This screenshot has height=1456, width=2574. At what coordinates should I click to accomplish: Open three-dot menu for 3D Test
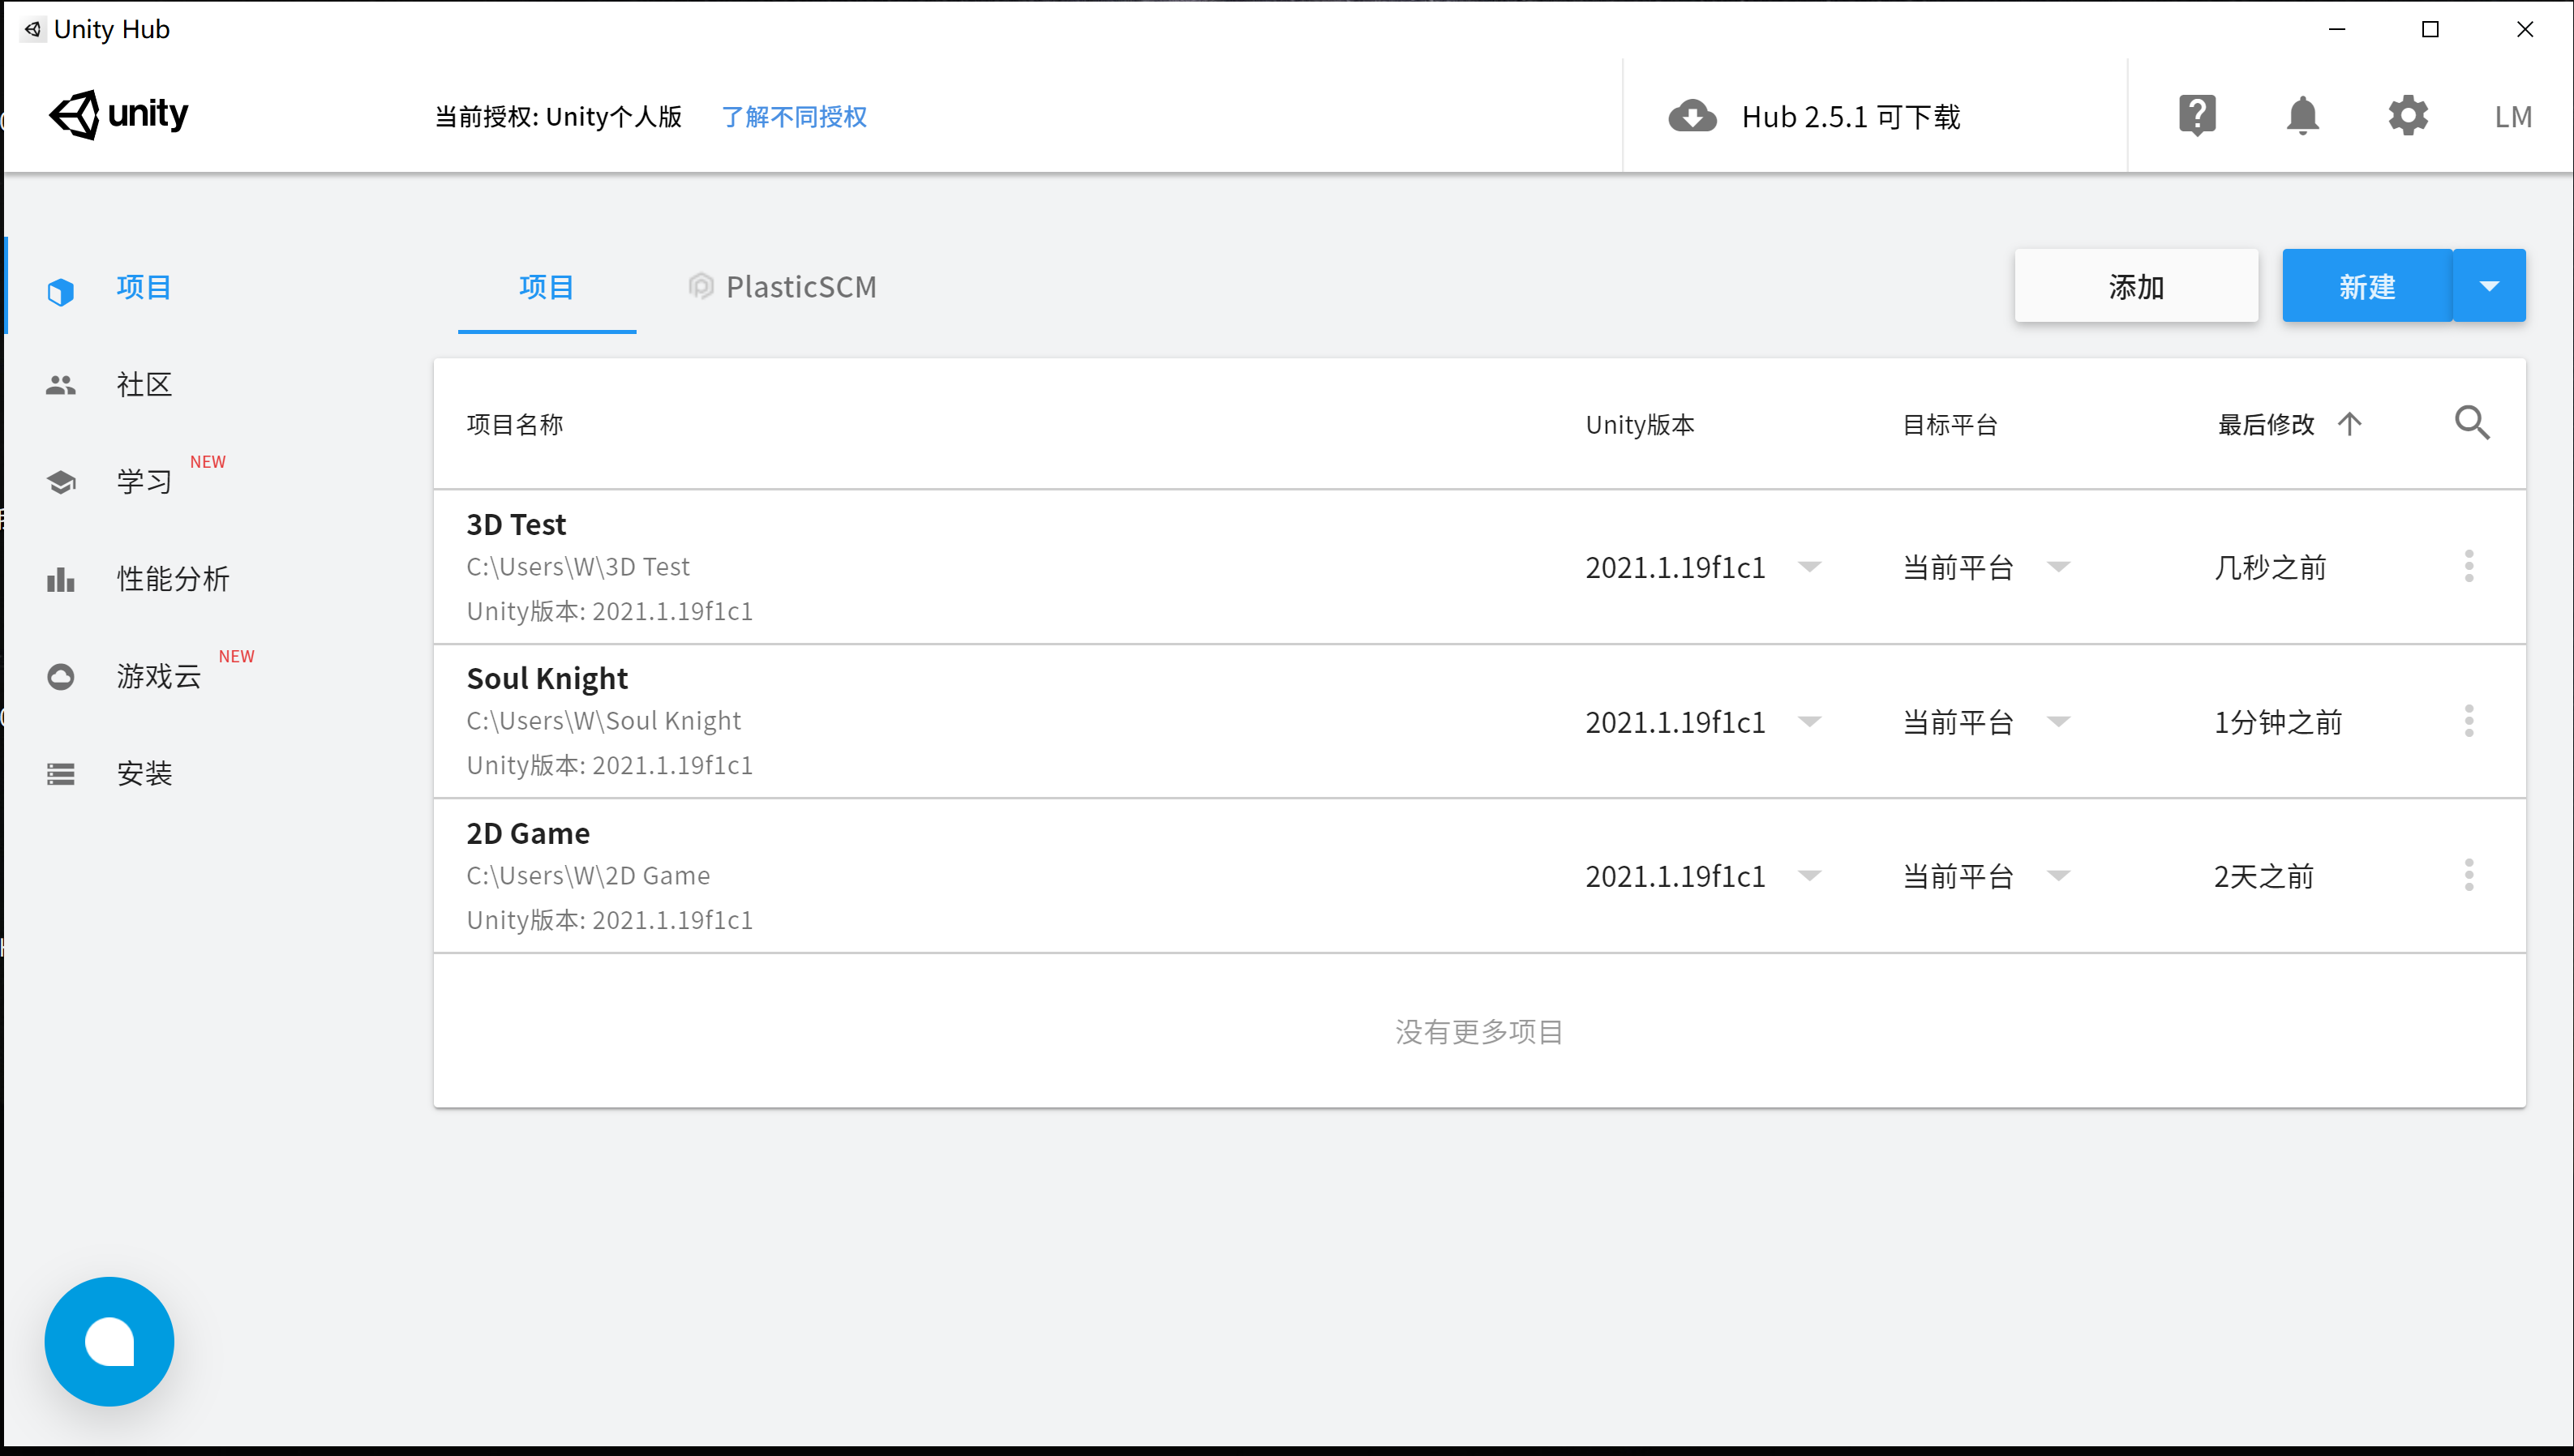[2469, 566]
